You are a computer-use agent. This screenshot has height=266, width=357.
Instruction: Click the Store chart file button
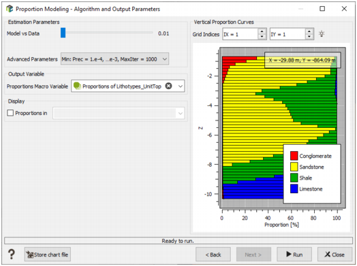(48, 254)
